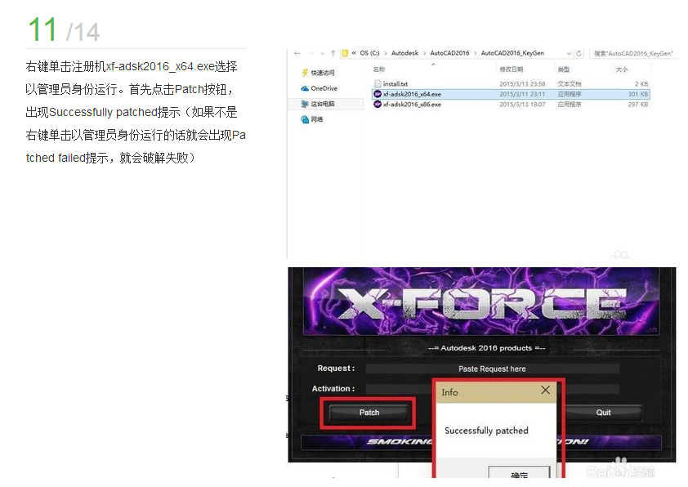Sort files by 类型 (Type) column
This screenshot has width=688, height=487.
pyautogui.click(x=564, y=69)
